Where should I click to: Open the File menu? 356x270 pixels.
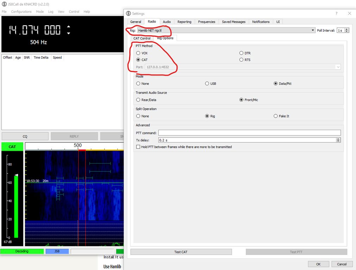tap(4, 12)
